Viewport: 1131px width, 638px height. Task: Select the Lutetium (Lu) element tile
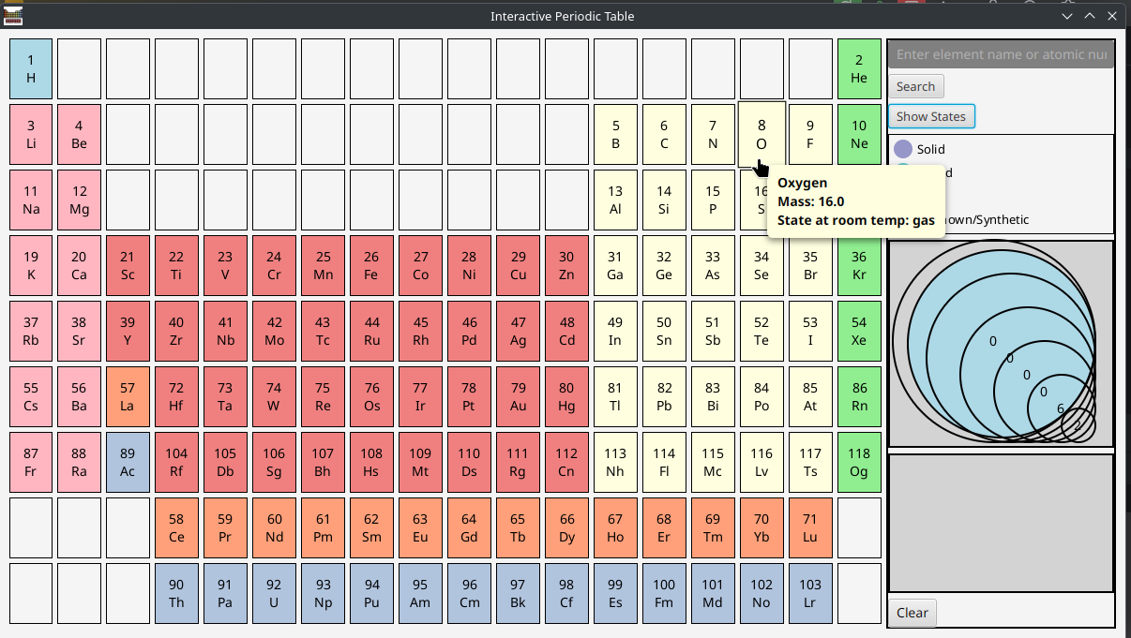click(810, 527)
